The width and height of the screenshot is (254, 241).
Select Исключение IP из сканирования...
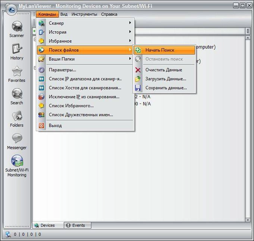(x=85, y=97)
